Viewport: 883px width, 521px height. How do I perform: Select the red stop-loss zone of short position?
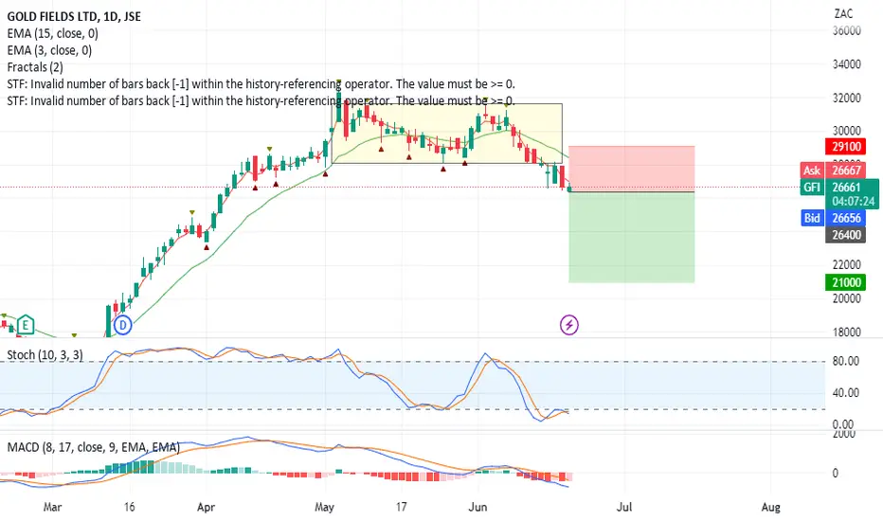point(632,169)
